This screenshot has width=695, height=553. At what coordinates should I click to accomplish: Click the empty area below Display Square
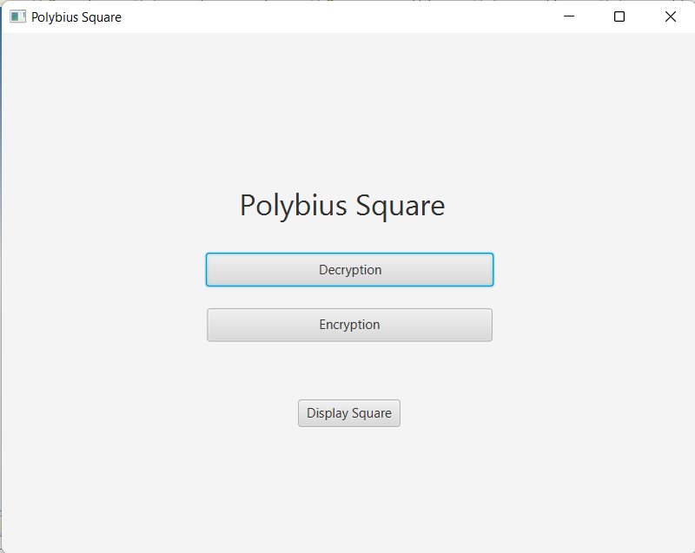pos(347,477)
